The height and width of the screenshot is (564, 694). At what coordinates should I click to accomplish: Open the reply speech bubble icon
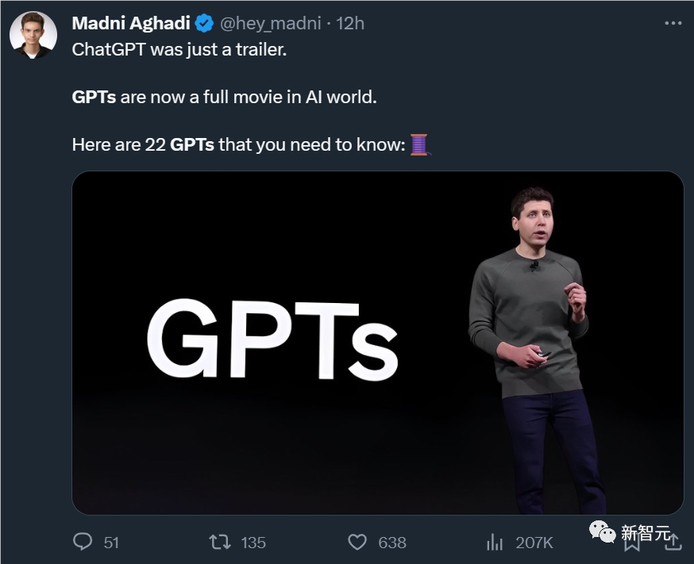(x=83, y=542)
